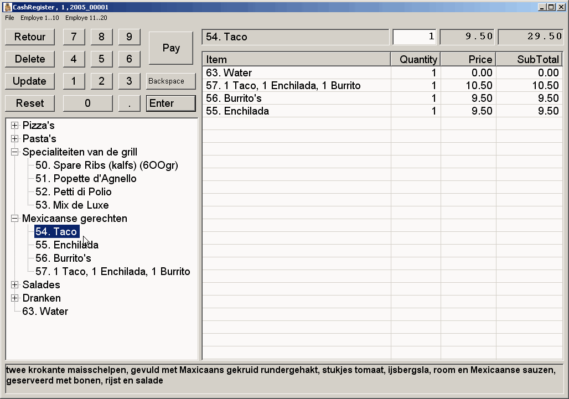This screenshot has height=399, width=569.
Task: Select the 63. Water order row
Action: [382, 73]
